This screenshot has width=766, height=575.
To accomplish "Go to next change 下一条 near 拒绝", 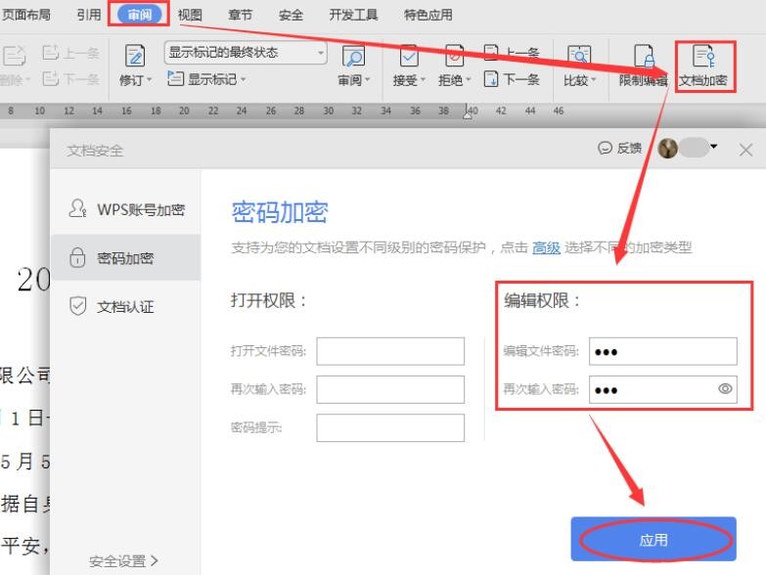I will [511, 79].
